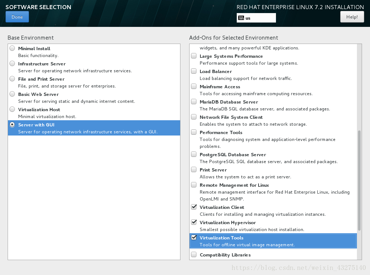The image size is (370, 275).
Task: Uncheck Virtualization Tools checkbox
Action: pyautogui.click(x=194, y=237)
